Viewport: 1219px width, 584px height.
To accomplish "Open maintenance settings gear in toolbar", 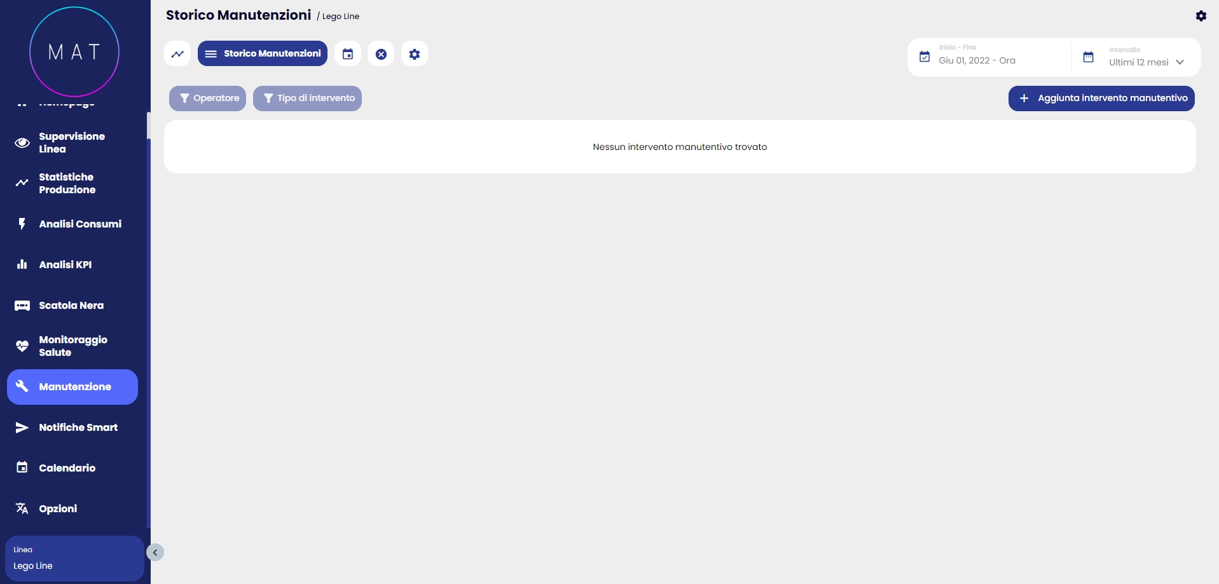I will point(415,54).
